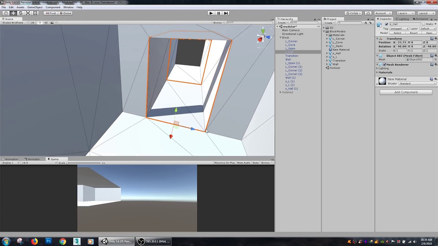Viewport: 438px width, 246px height.
Task: Toggle Pivot/Center handle position
Action: tap(51, 13)
